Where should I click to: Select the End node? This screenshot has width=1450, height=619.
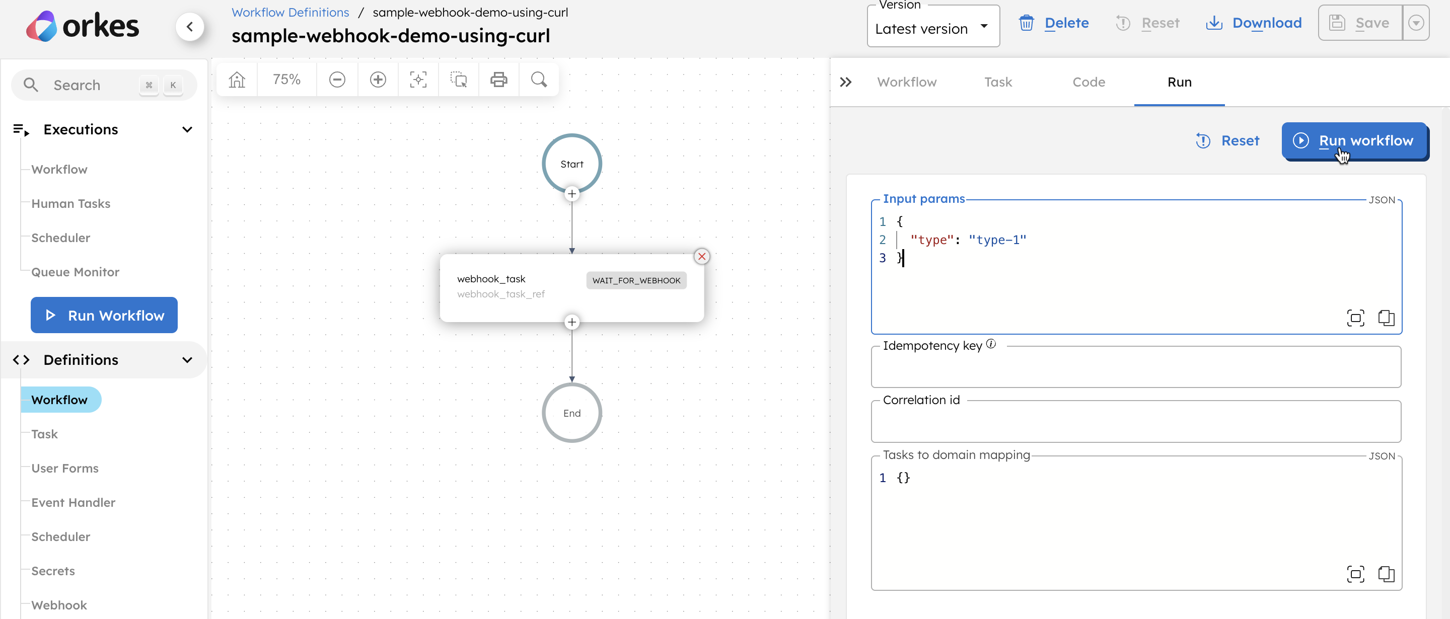click(x=572, y=413)
